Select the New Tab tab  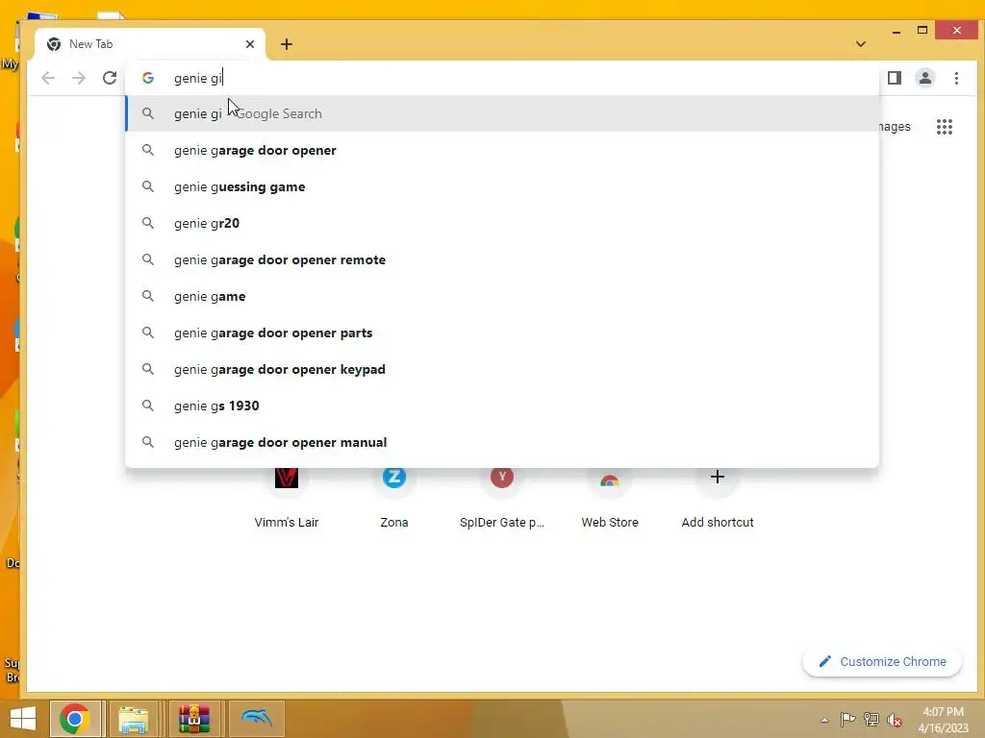(x=151, y=44)
